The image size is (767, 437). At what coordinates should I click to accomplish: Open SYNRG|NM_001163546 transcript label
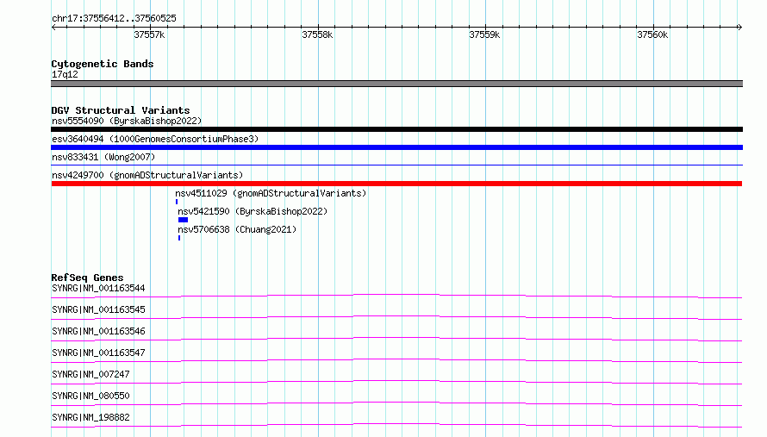click(x=98, y=331)
